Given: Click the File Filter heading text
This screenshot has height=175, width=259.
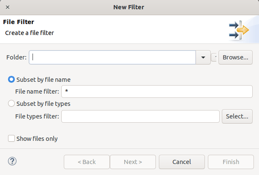Looking at the screenshot, I should tap(19, 22).
